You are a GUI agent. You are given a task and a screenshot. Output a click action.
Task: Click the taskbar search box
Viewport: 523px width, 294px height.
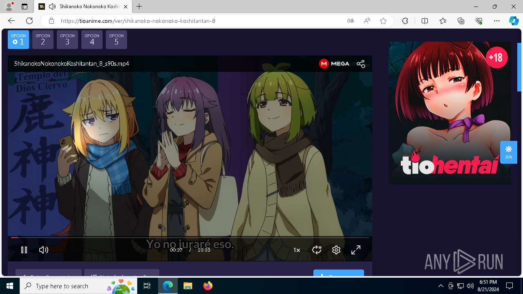click(x=78, y=286)
